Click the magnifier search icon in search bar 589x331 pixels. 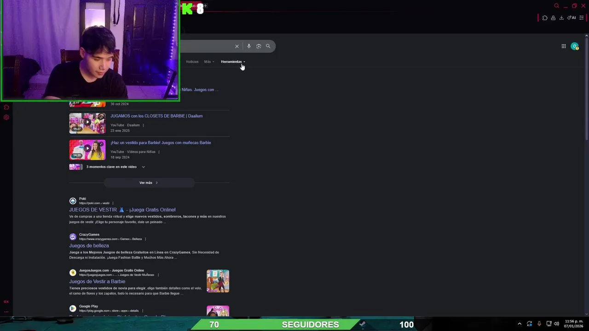(268, 46)
